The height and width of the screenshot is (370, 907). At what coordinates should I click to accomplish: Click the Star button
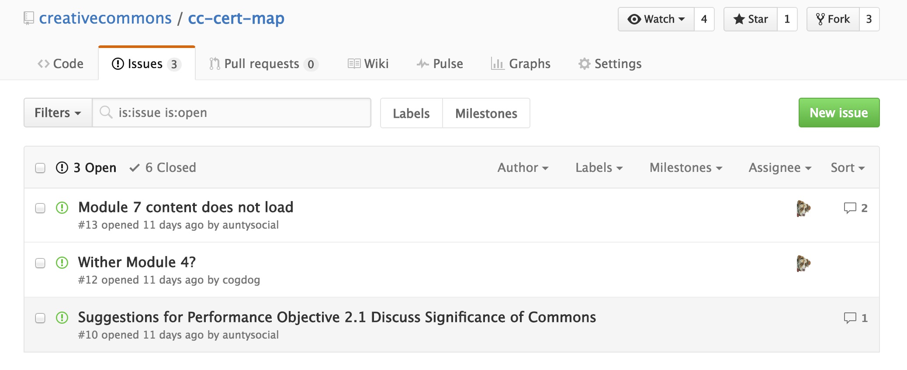[751, 19]
